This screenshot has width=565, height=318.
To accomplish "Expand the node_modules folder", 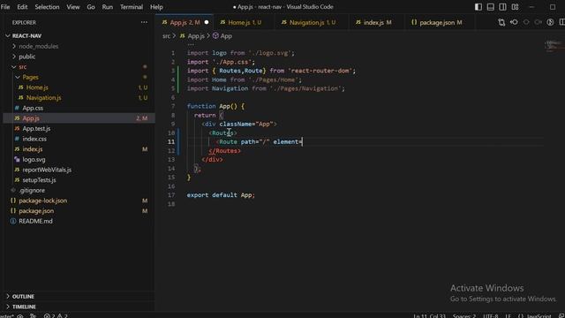I will pyautogui.click(x=78, y=46).
